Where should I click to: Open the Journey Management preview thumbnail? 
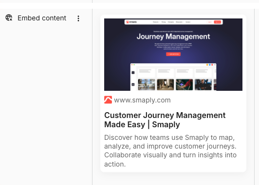(x=173, y=54)
